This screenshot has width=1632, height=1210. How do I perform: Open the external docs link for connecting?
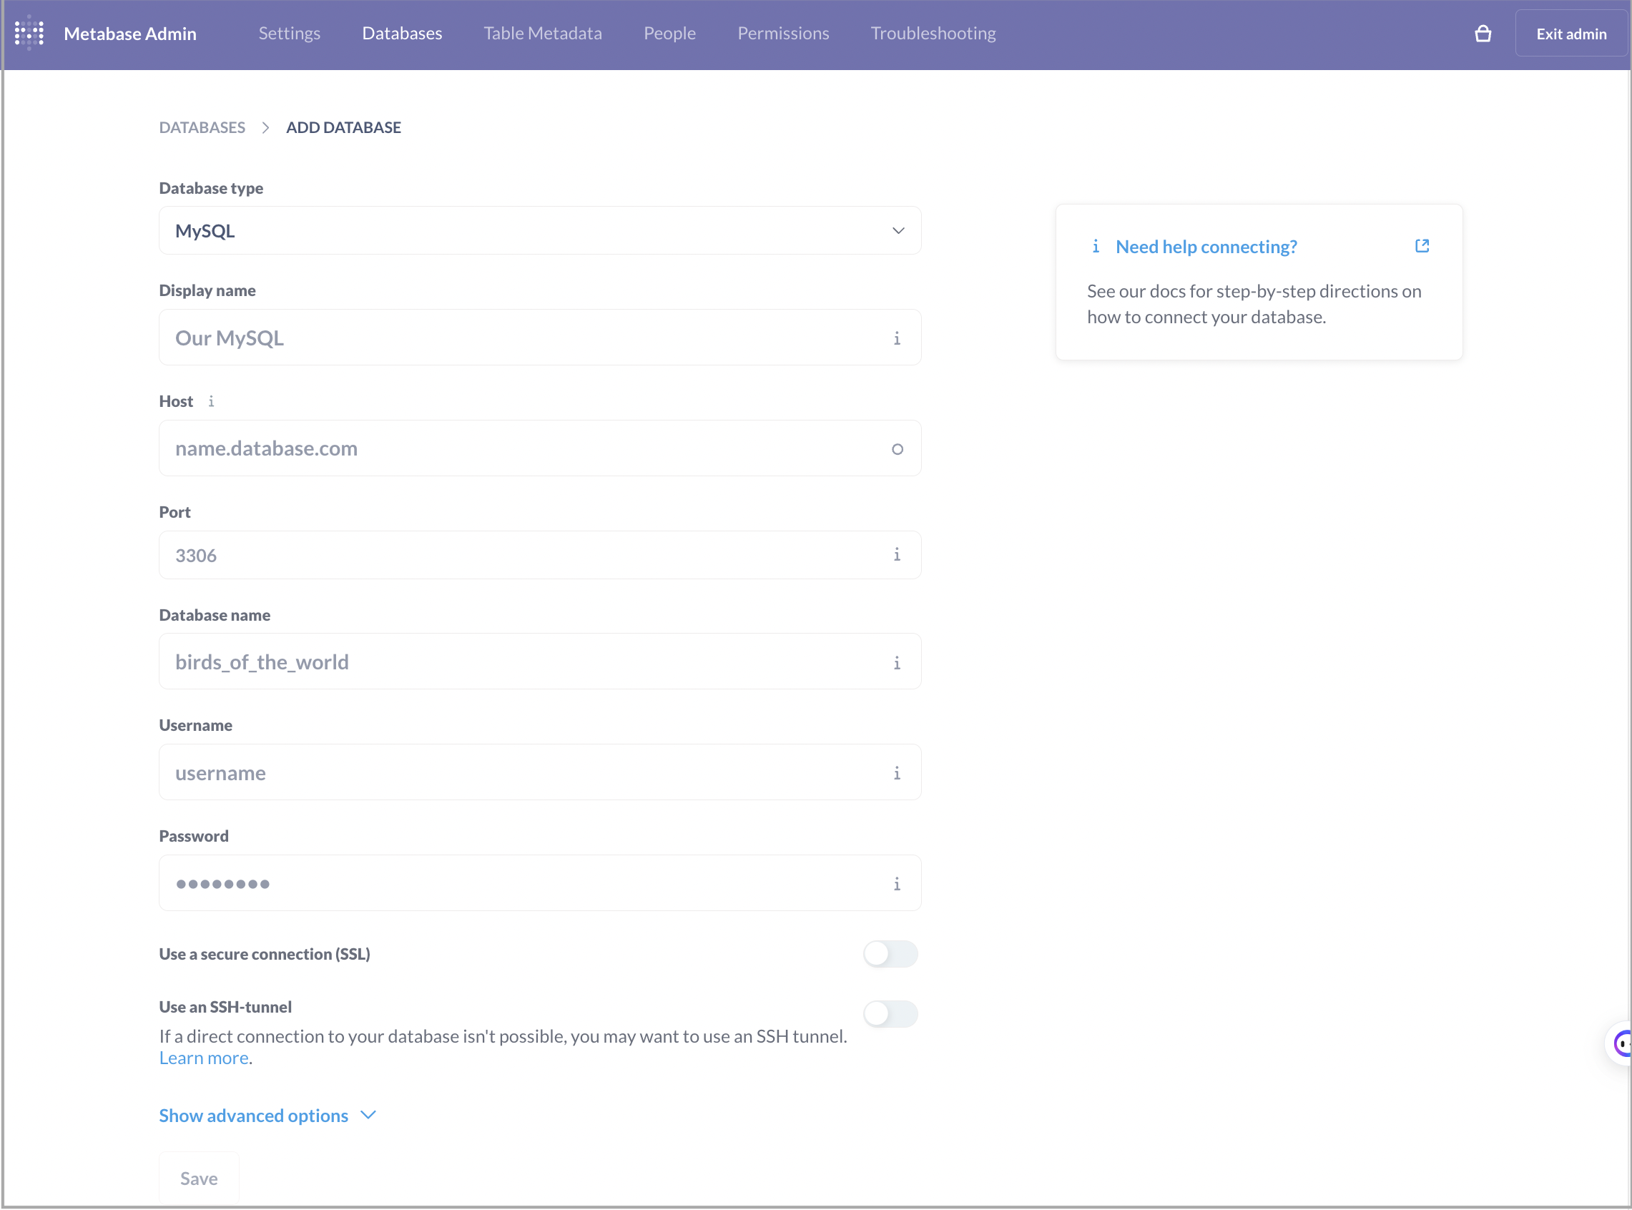pos(1422,247)
